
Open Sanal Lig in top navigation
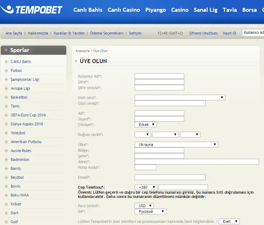click(x=206, y=10)
